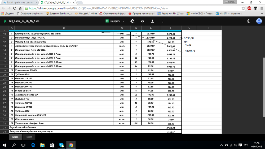265x149 pixels.
Task: Open Google account avatar
Action: [259, 21]
